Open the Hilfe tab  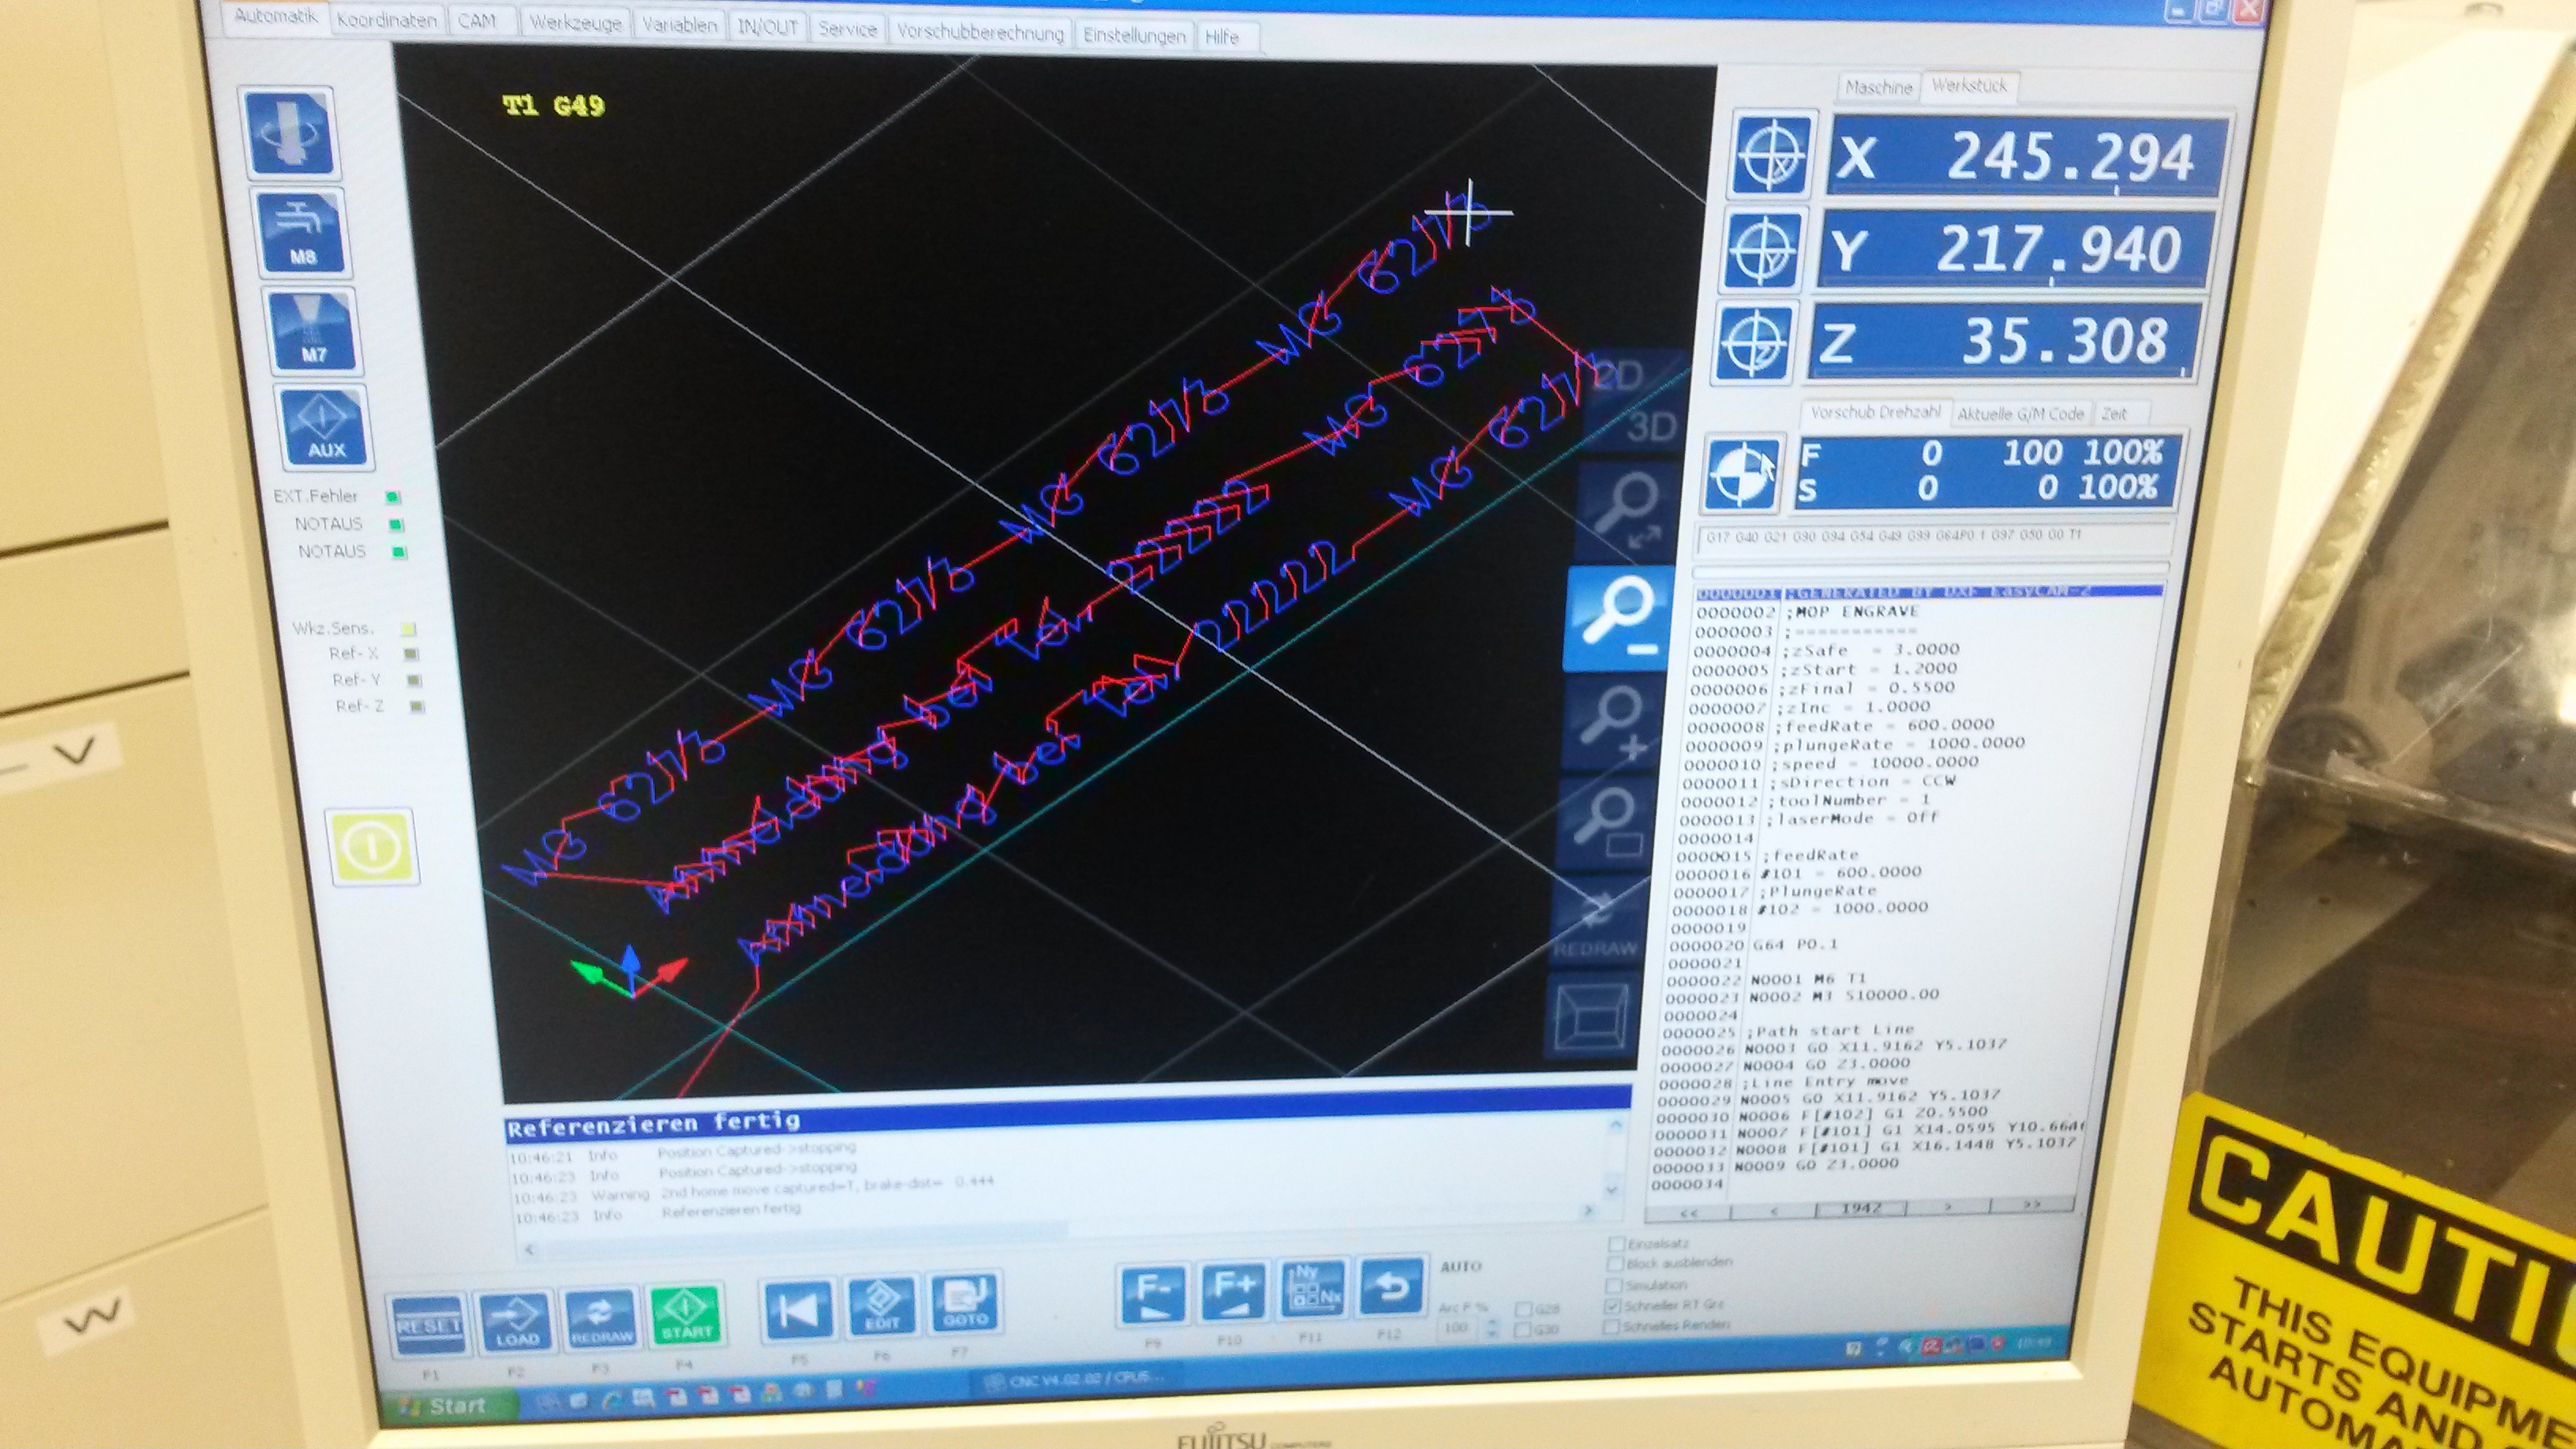pyautogui.click(x=1222, y=37)
